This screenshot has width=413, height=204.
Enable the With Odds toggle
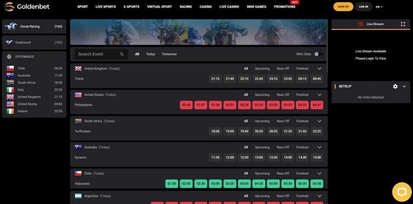[x=318, y=54]
